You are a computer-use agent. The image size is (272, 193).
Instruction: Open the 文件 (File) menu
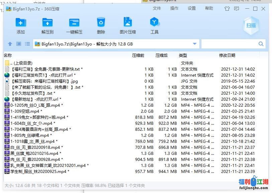point(157,8)
